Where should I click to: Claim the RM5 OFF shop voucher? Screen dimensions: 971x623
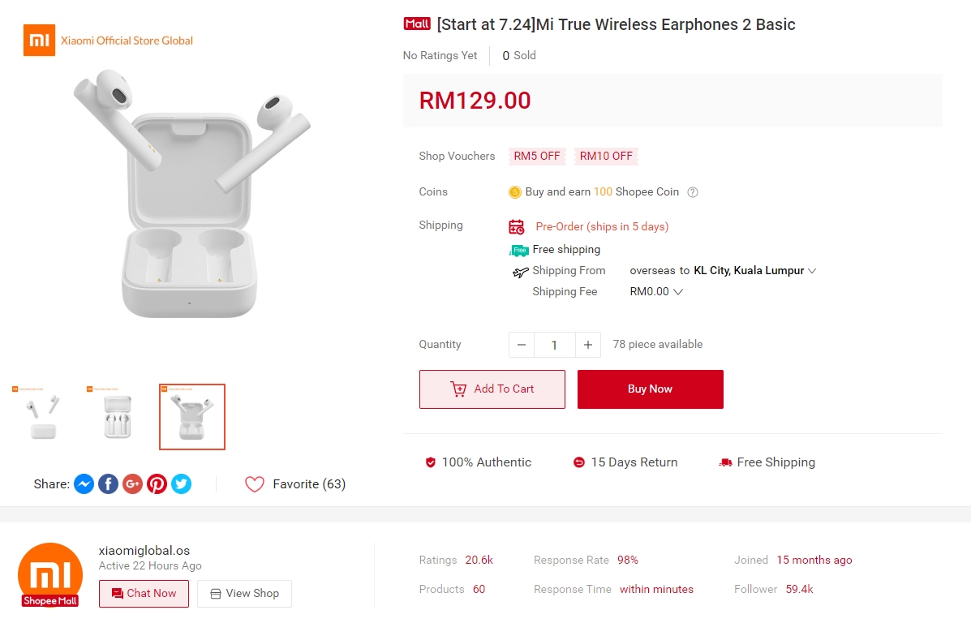pos(537,156)
